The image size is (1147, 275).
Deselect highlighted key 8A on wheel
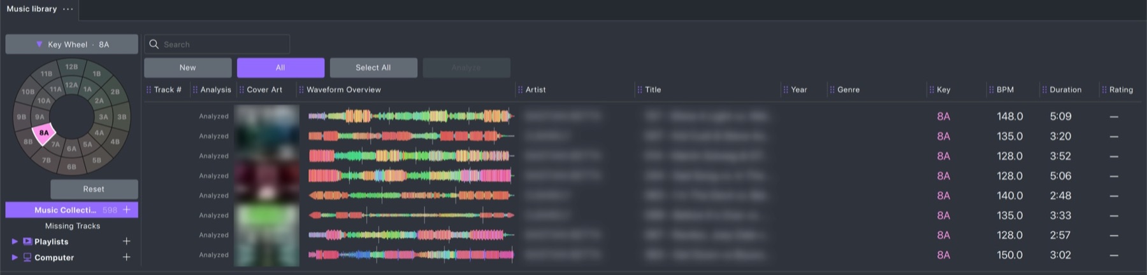coord(44,133)
